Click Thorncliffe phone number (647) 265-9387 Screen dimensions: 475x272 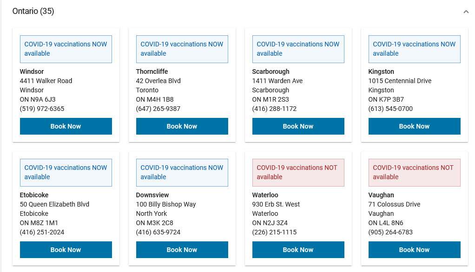click(x=158, y=109)
